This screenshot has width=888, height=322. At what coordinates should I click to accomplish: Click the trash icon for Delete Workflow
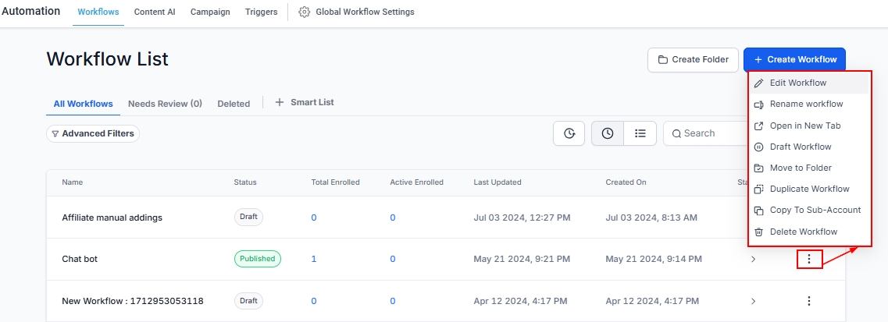758,232
